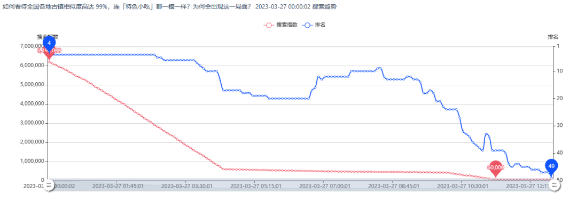Click the red pin marker labeled 60,000
This screenshot has width=577, height=201.
point(495,168)
